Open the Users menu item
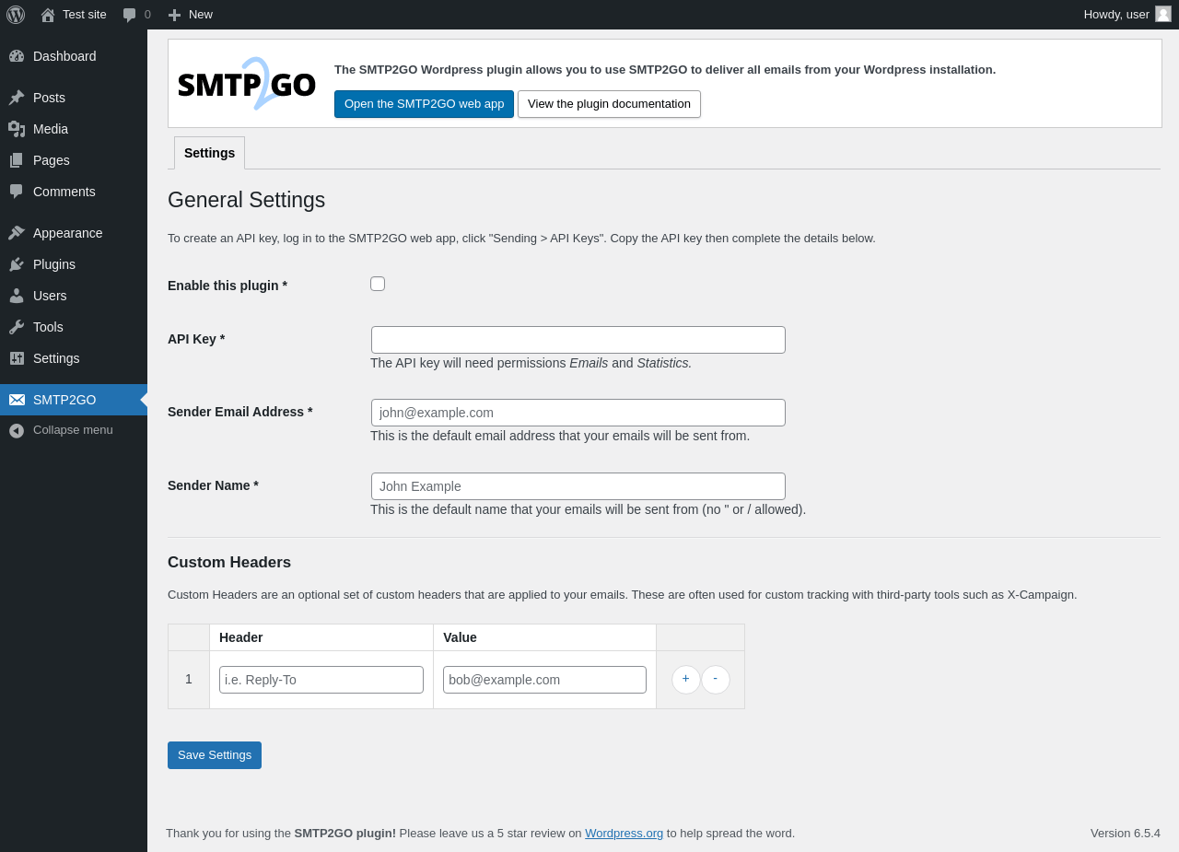The width and height of the screenshot is (1179, 852). [50, 296]
